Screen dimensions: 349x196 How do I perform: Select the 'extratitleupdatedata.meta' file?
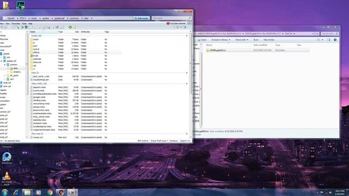[76, 94]
